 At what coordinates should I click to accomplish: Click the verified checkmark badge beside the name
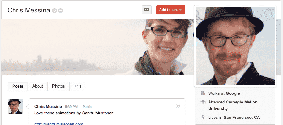[x=55, y=11]
